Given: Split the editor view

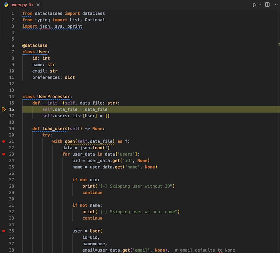Looking at the screenshot, I should 267,5.
